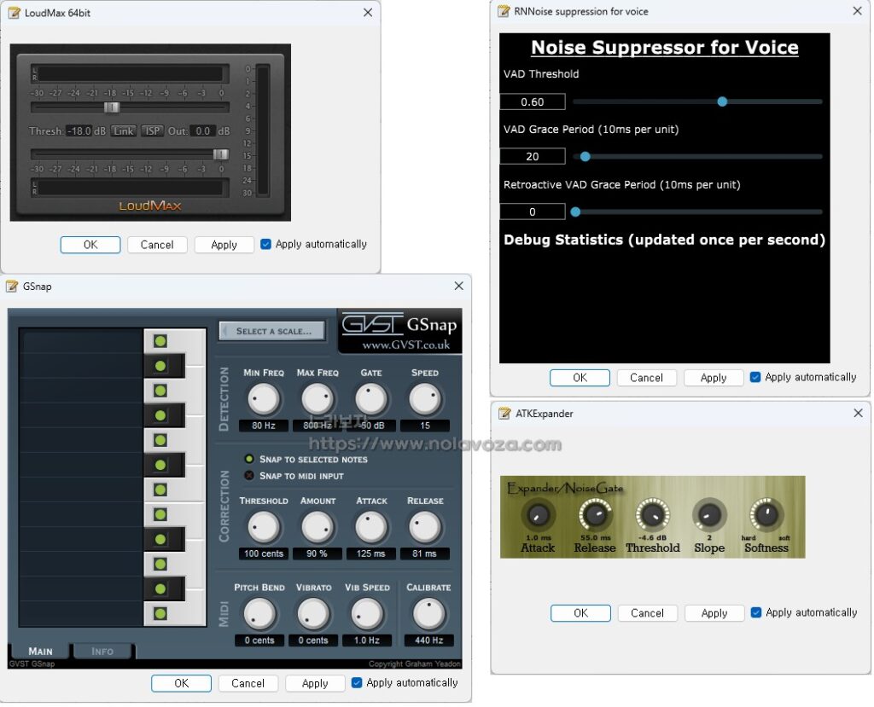This screenshot has height=707, width=874.
Task: Click Cancel in the ATKExpander window
Action: 648,613
